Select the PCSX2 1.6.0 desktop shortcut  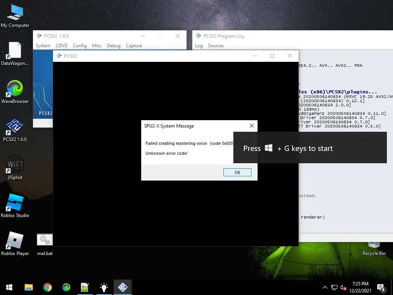tap(15, 130)
